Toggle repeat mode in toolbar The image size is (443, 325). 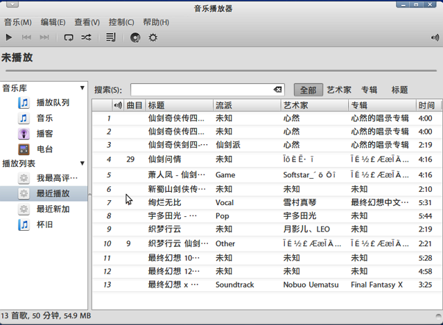(69, 37)
